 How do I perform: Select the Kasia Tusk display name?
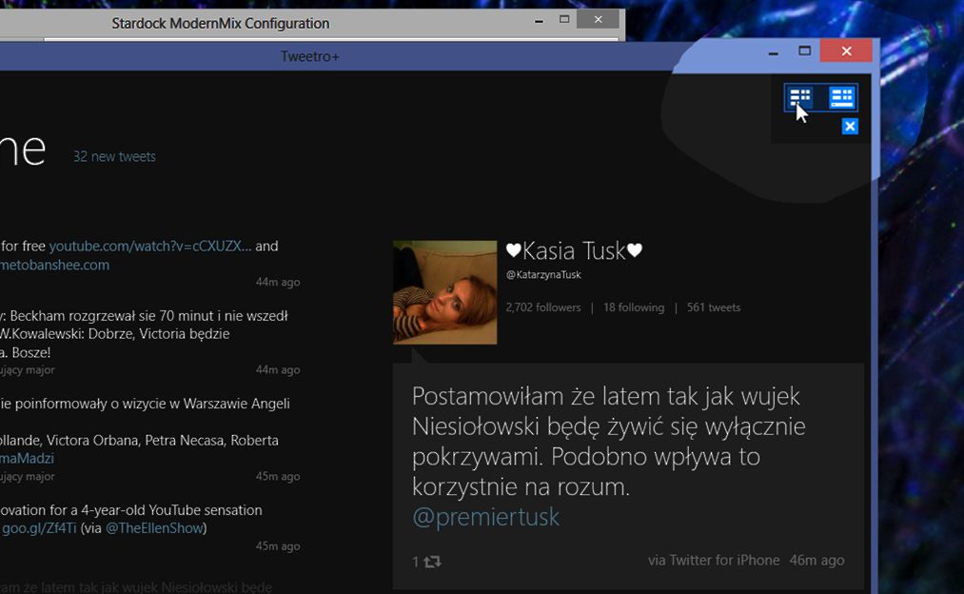pyautogui.click(x=574, y=251)
